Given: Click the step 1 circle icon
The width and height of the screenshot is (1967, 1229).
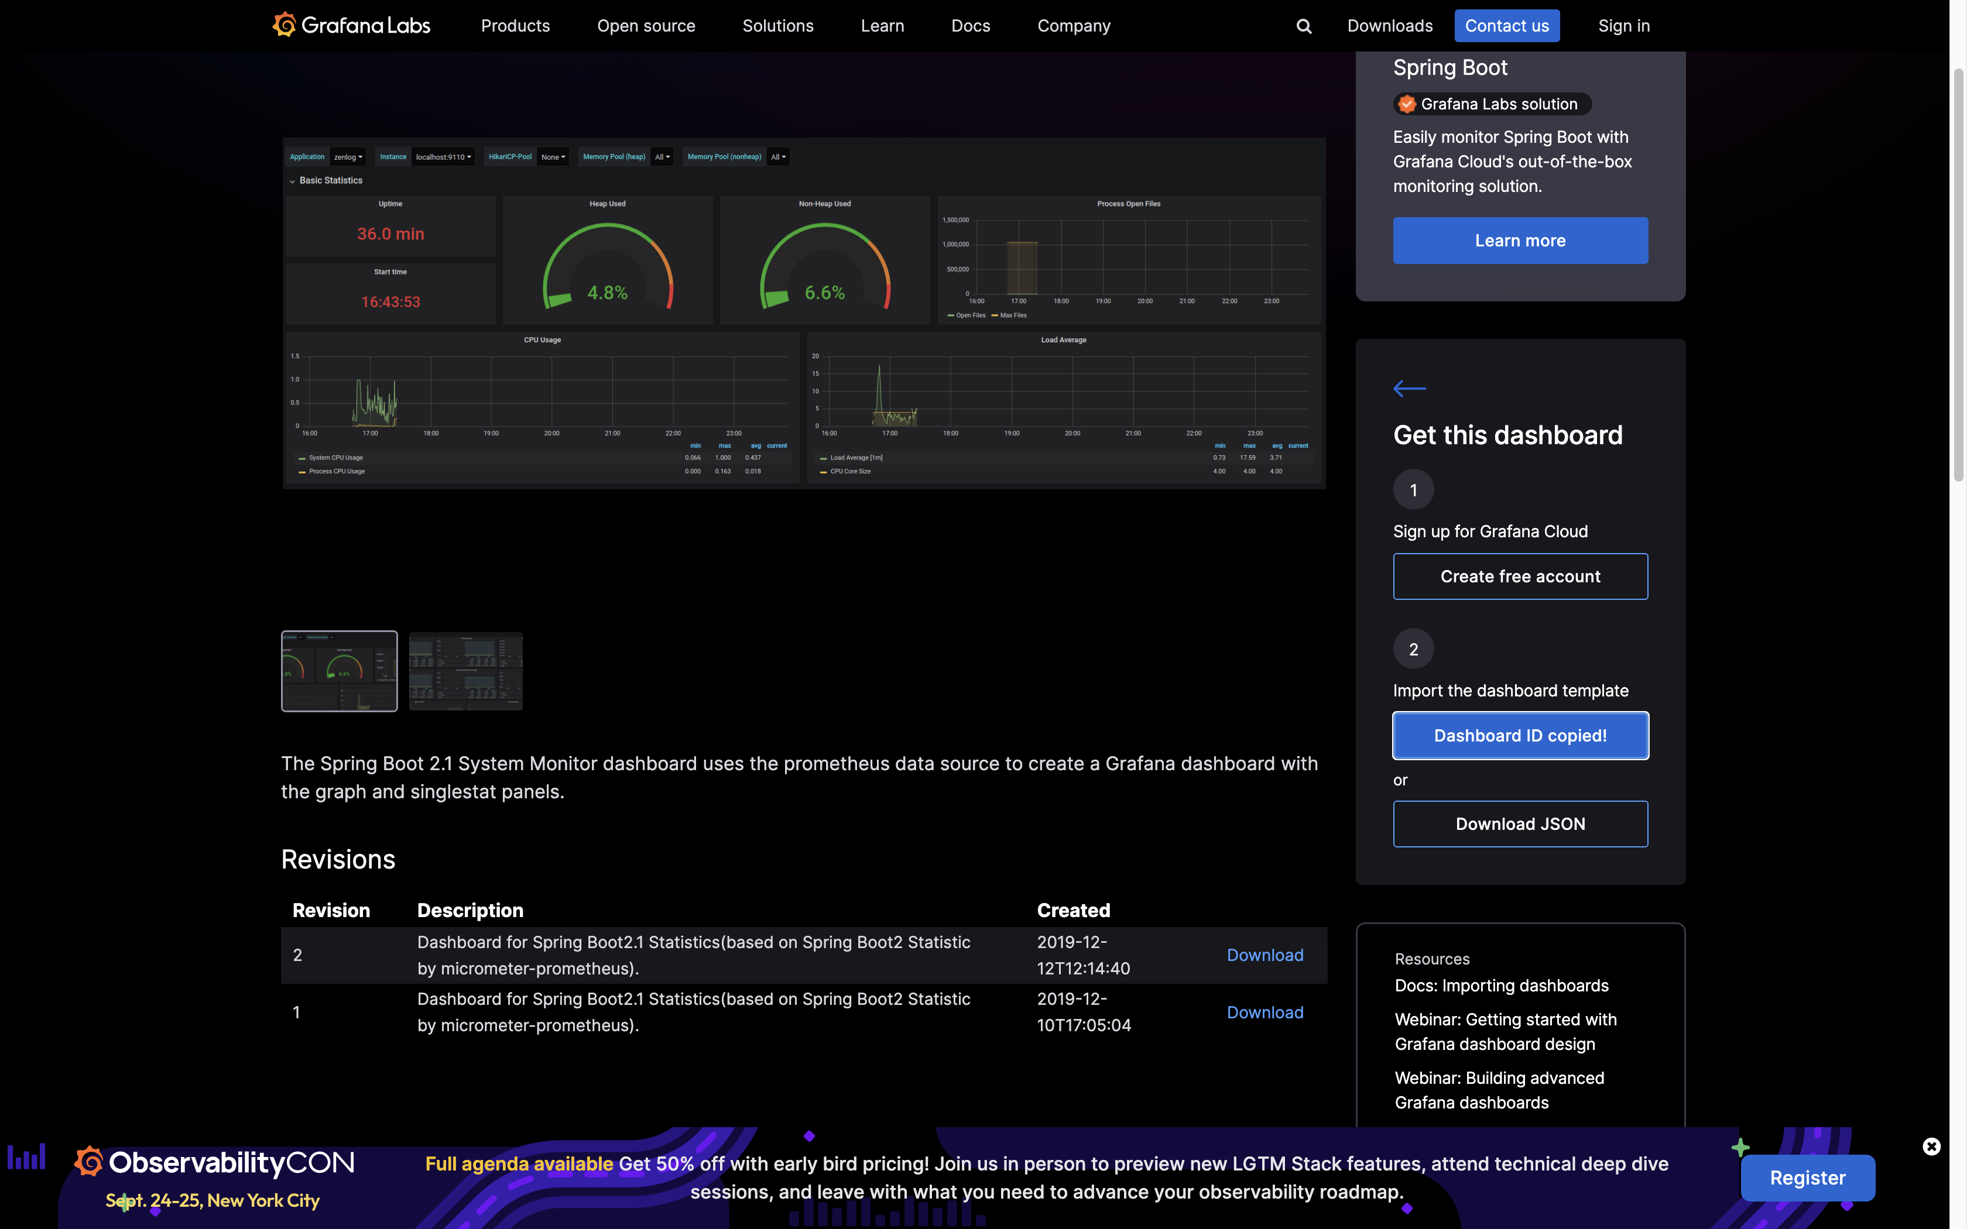Looking at the screenshot, I should pyautogui.click(x=1413, y=490).
